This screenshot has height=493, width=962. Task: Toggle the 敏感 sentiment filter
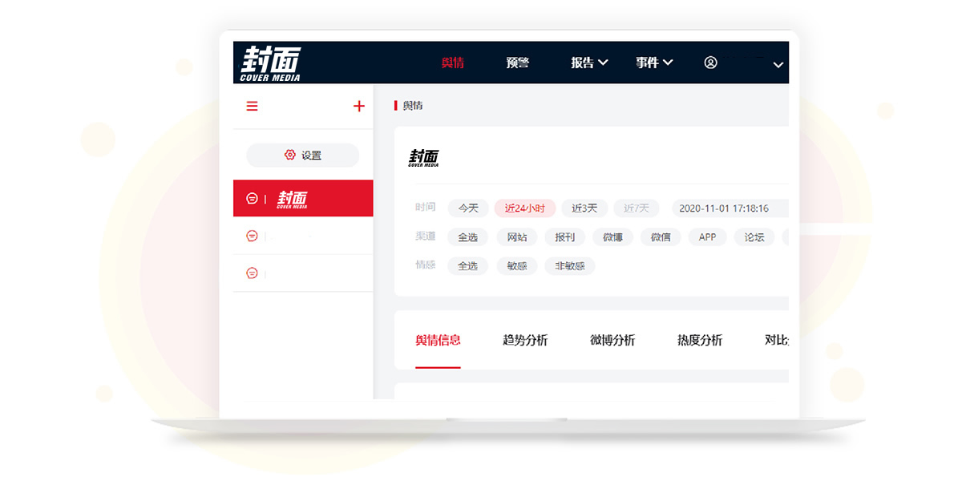pos(517,266)
